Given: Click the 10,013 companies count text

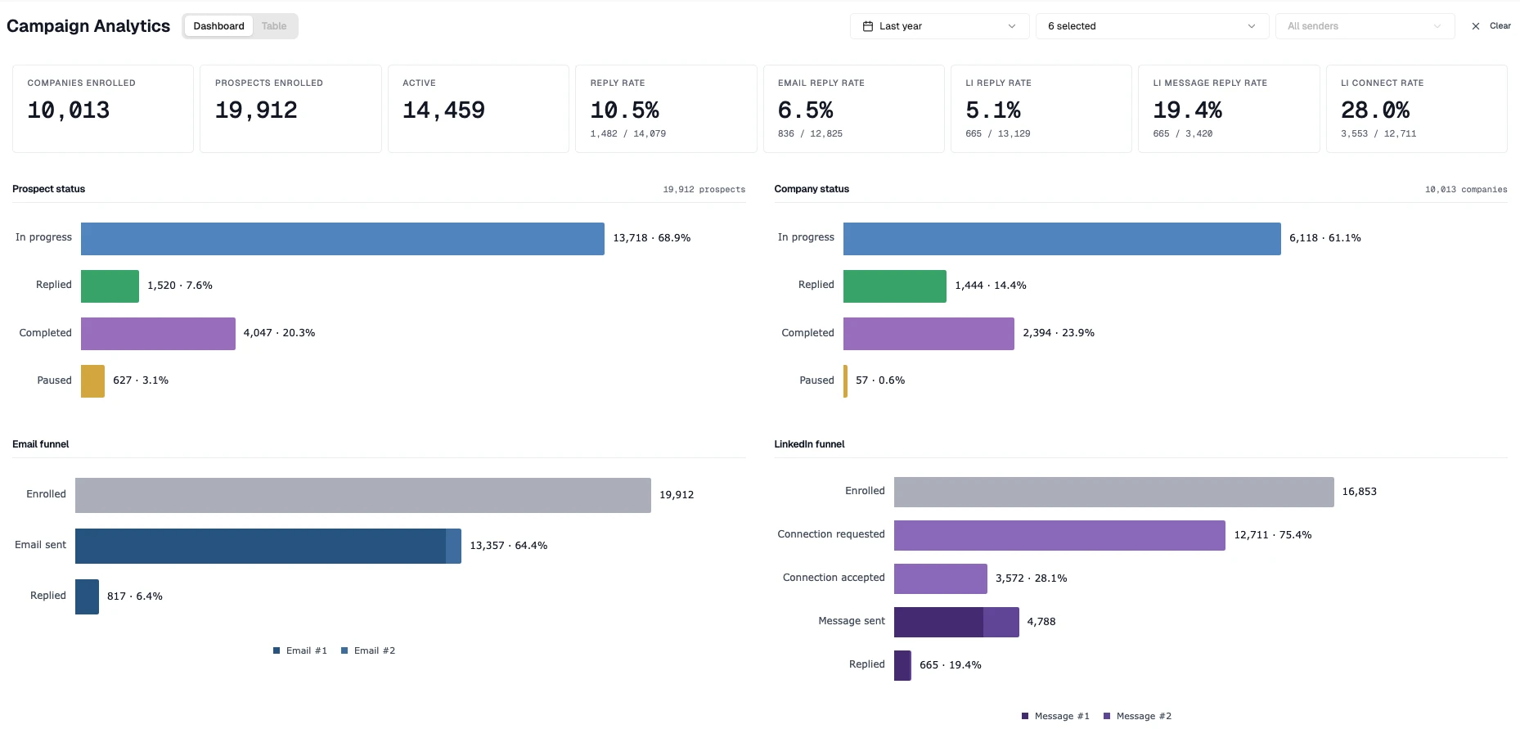Looking at the screenshot, I should click(x=1466, y=190).
